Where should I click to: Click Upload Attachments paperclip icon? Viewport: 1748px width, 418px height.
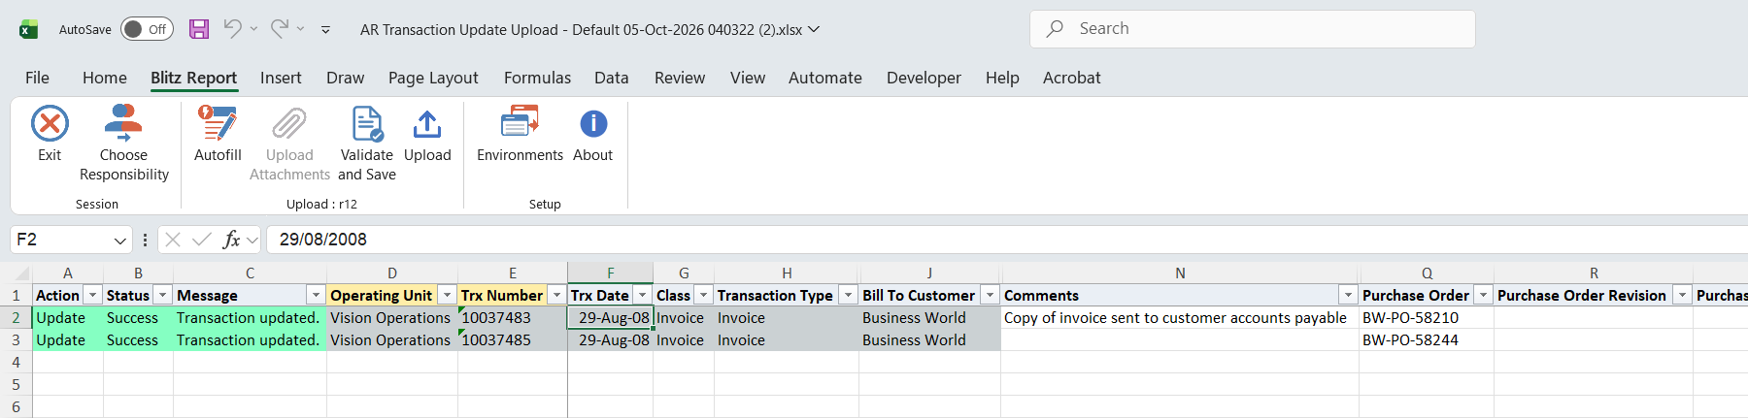pos(289,124)
